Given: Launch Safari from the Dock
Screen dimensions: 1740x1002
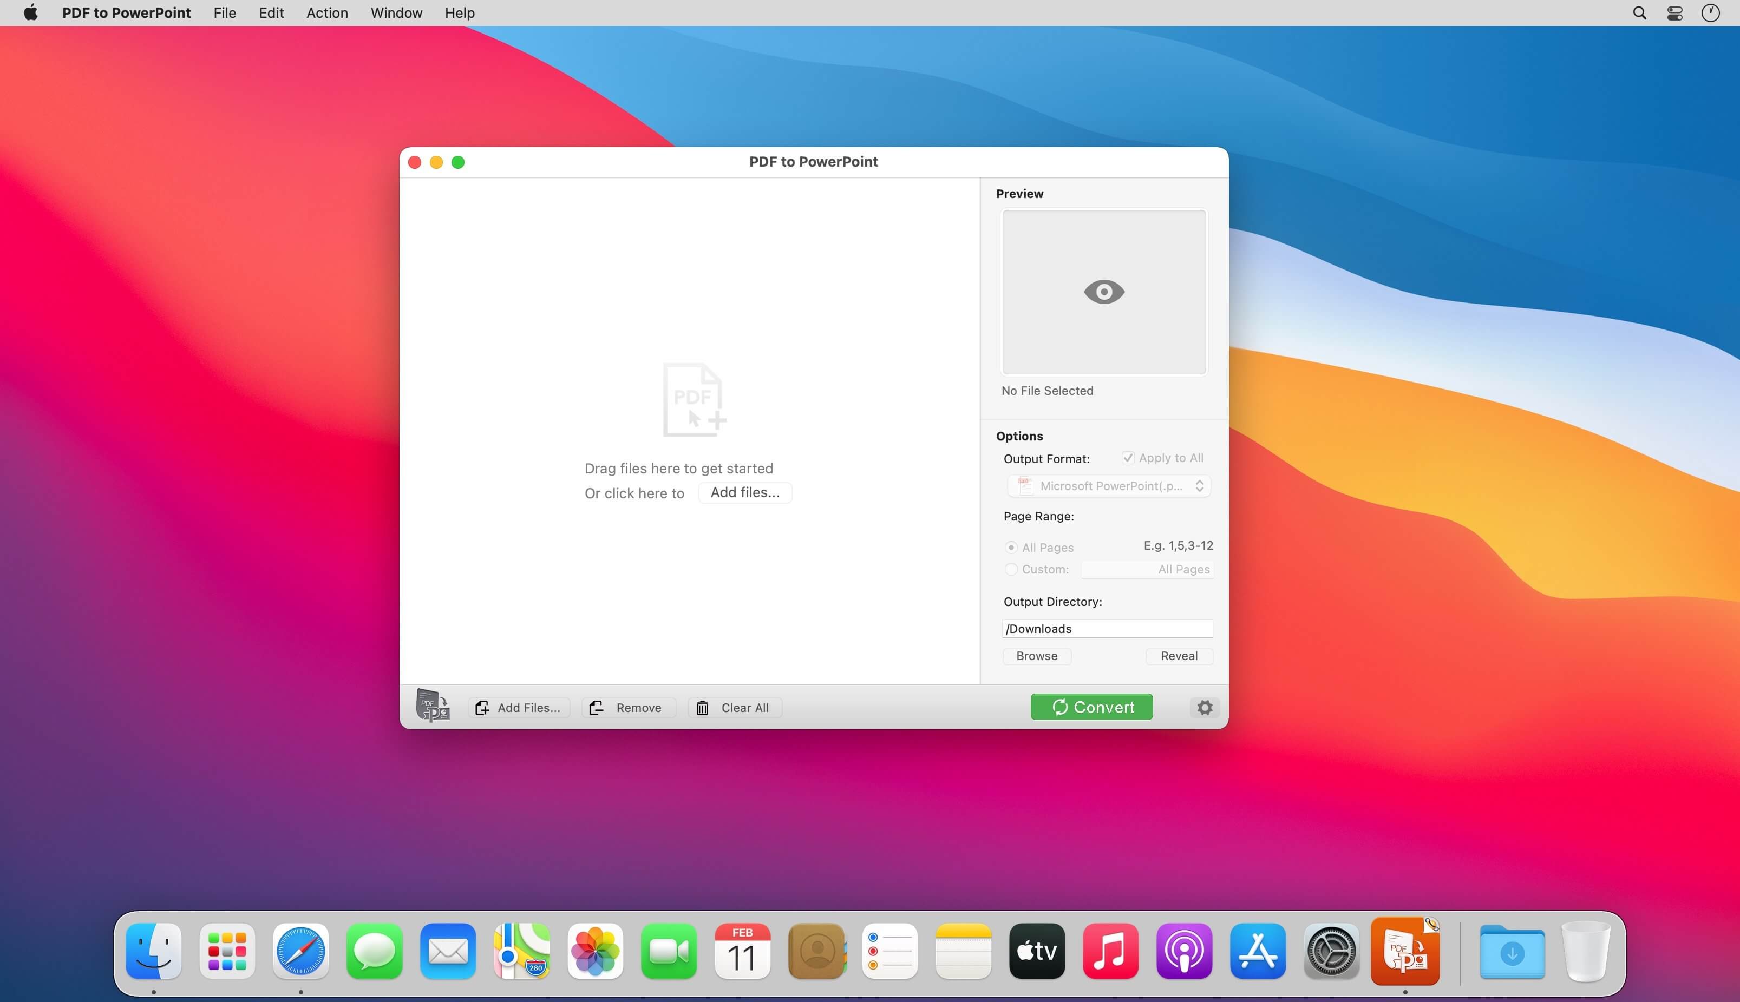Looking at the screenshot, I should 300,952.
